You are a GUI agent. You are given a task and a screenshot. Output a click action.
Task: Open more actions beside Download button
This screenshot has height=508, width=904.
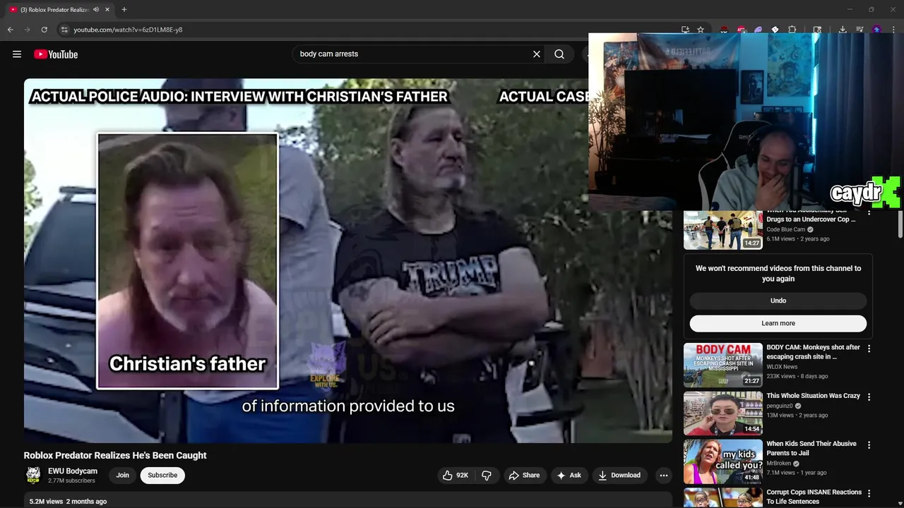[663, 476]
